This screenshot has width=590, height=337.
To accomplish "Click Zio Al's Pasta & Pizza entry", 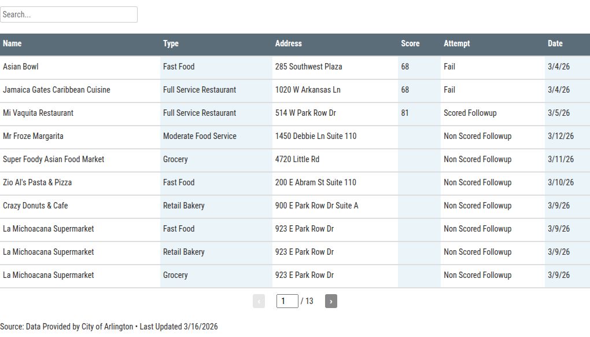I will coord(37,182).
